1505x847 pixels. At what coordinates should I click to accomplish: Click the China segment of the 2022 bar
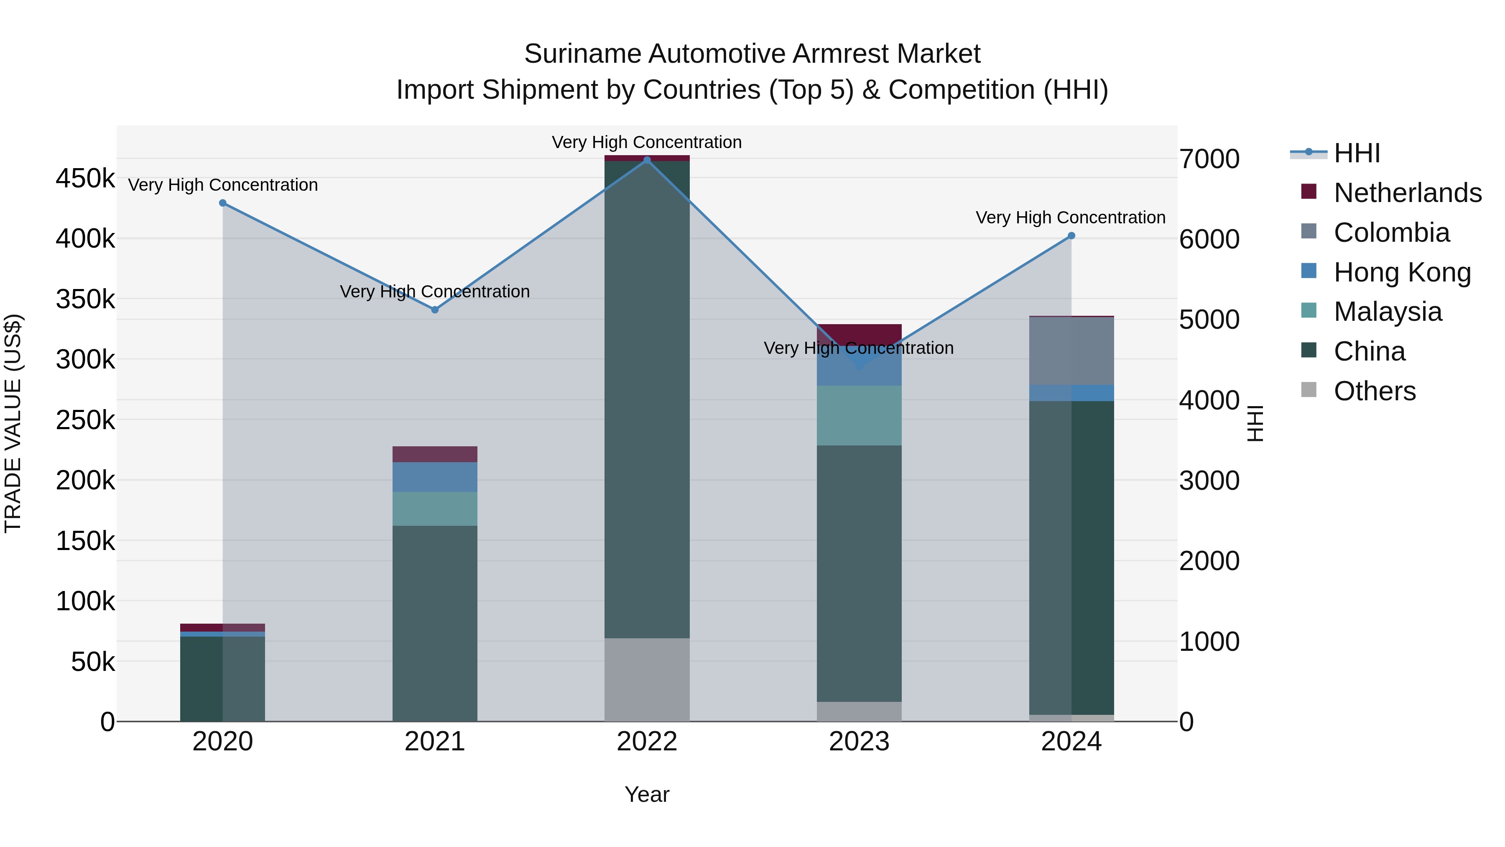click(647, 399)
